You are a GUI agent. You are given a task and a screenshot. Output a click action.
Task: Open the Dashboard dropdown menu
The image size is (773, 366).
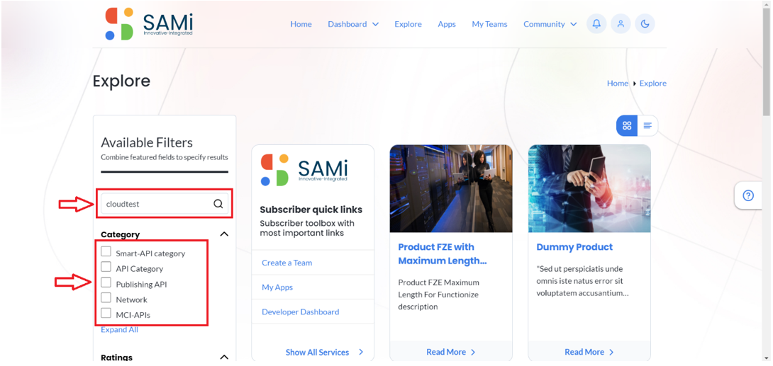click(x=353, y=24)
